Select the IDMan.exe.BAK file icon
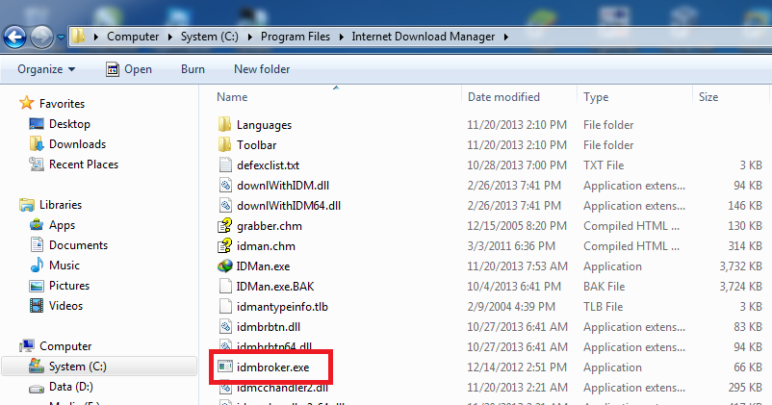 [x=225, y=286]
